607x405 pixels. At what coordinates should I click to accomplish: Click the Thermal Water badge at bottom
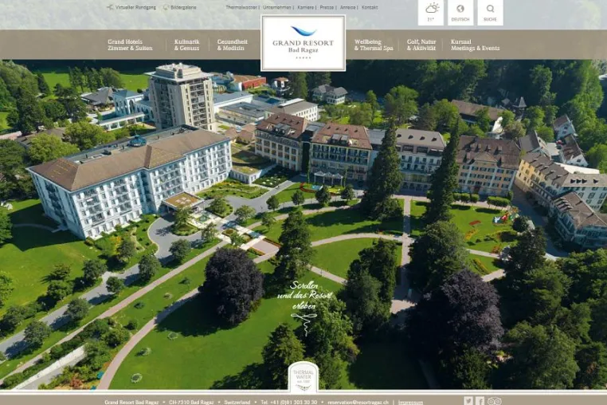(x=303, y=377)
